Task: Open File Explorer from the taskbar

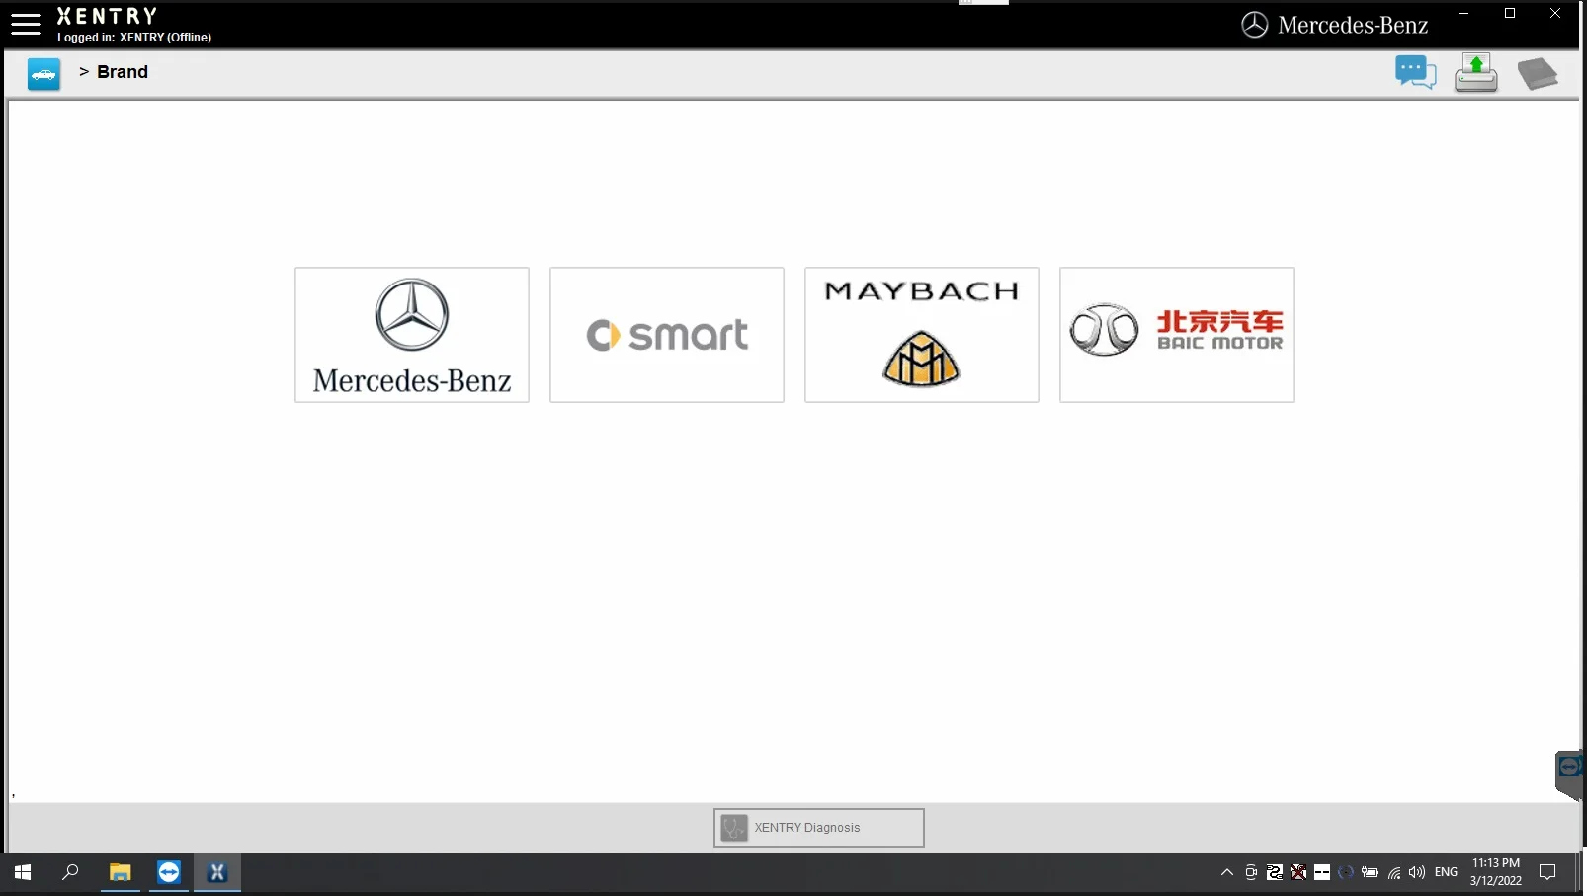Action: click(121, 872)
